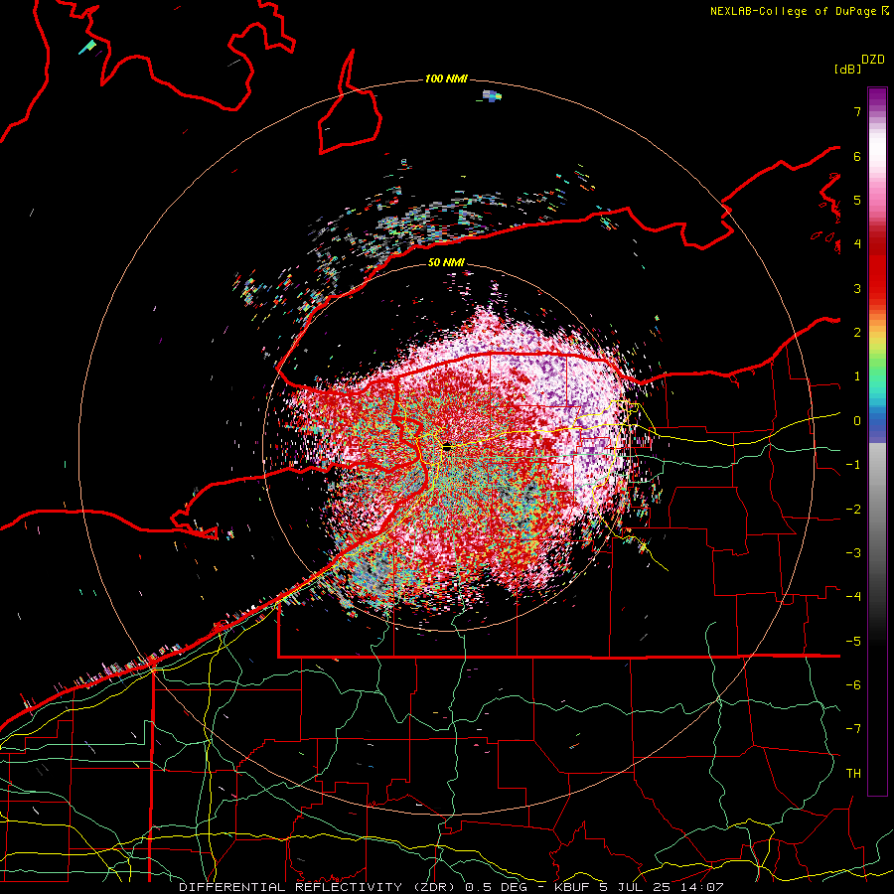Click the NEXLAB-College of DuPage credit text
The height and width of the screenshot is (894, 894).
click(x=793, y=11)
